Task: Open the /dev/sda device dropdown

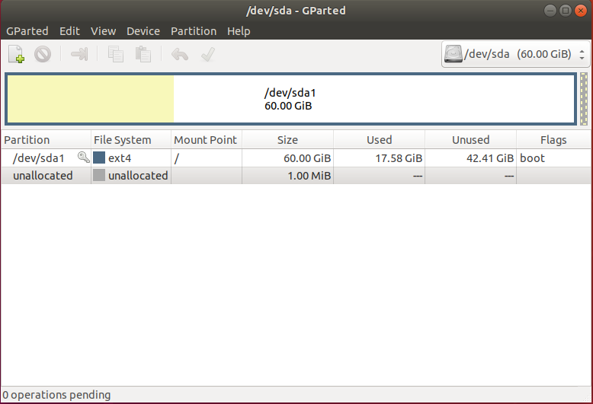Action: 515,54
